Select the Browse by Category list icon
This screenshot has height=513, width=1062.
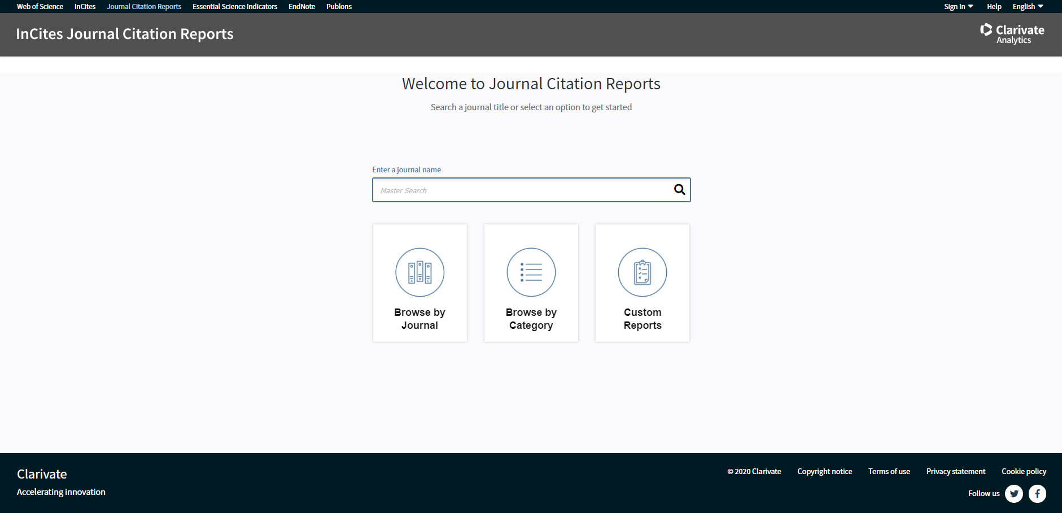pyautogui.click(x=531, y=272)
